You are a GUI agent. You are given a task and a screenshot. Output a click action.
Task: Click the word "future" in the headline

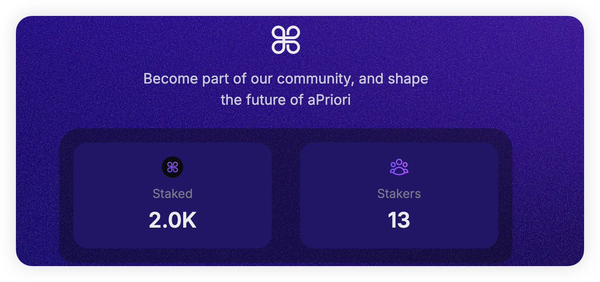[265, 100]
